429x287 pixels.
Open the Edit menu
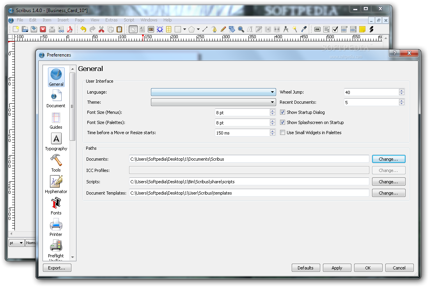pyautogui.click(x=33, y=20)
